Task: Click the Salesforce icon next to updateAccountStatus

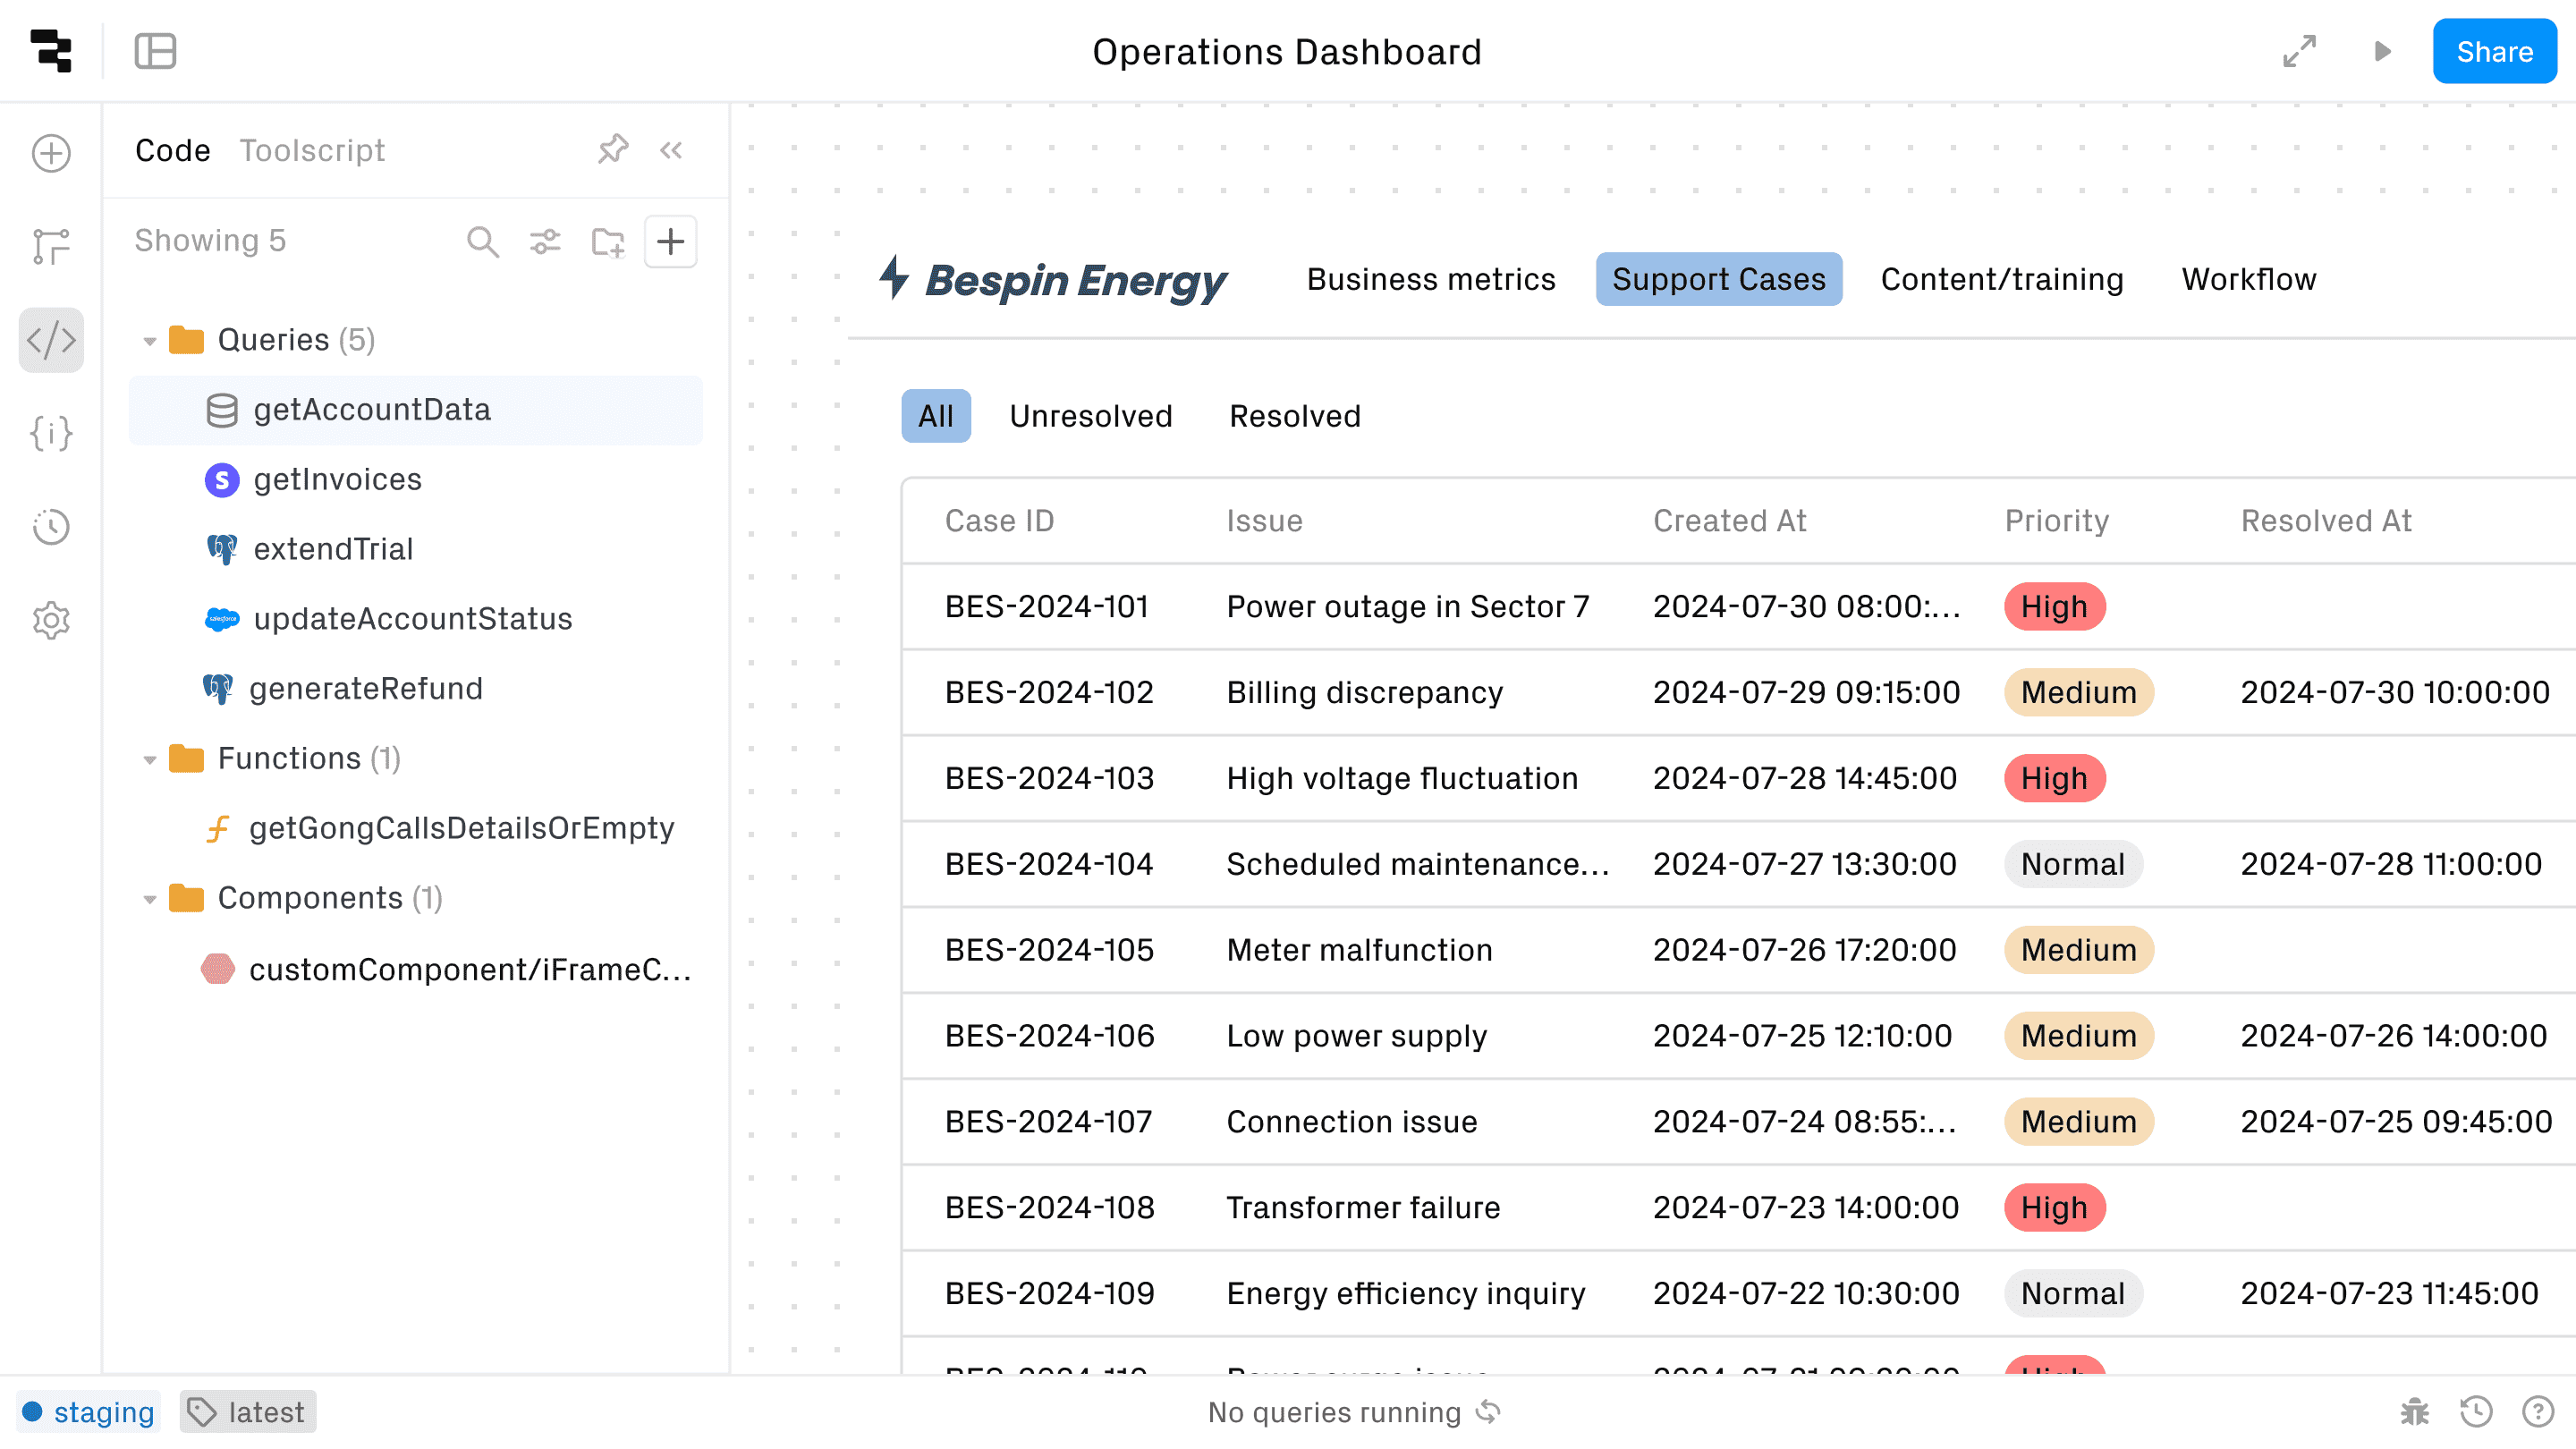Action: (x=221, y=619)
